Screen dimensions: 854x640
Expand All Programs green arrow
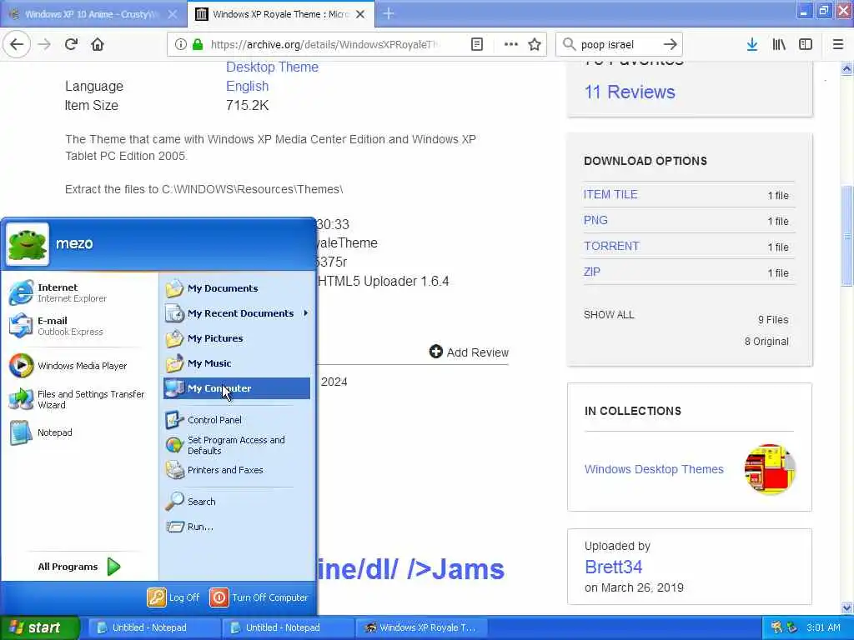113,567
